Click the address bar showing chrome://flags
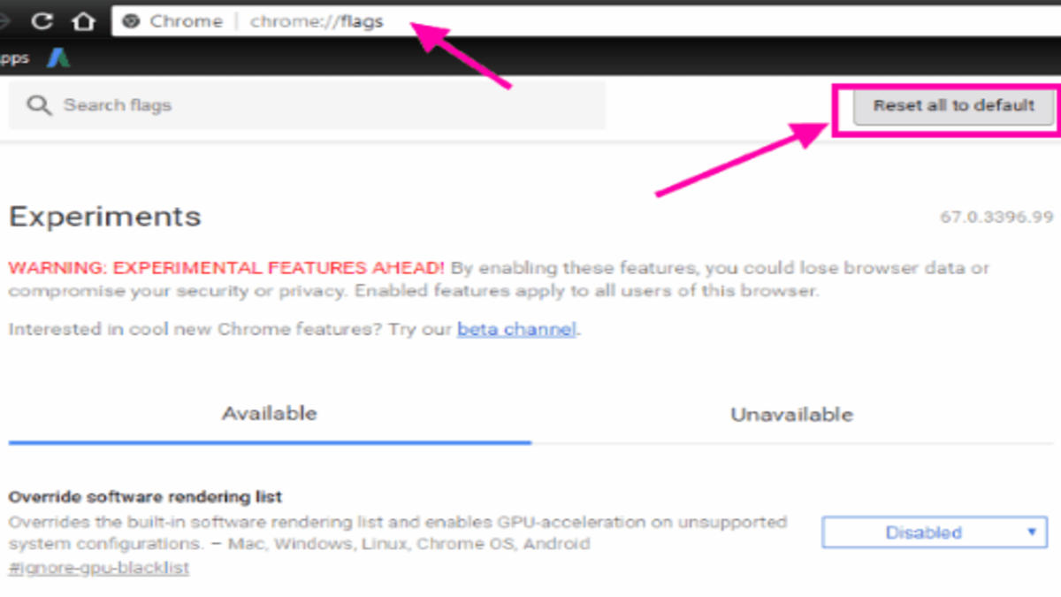Image resolution: width=1061 pixels, height=597 pixels. (318, 21)
